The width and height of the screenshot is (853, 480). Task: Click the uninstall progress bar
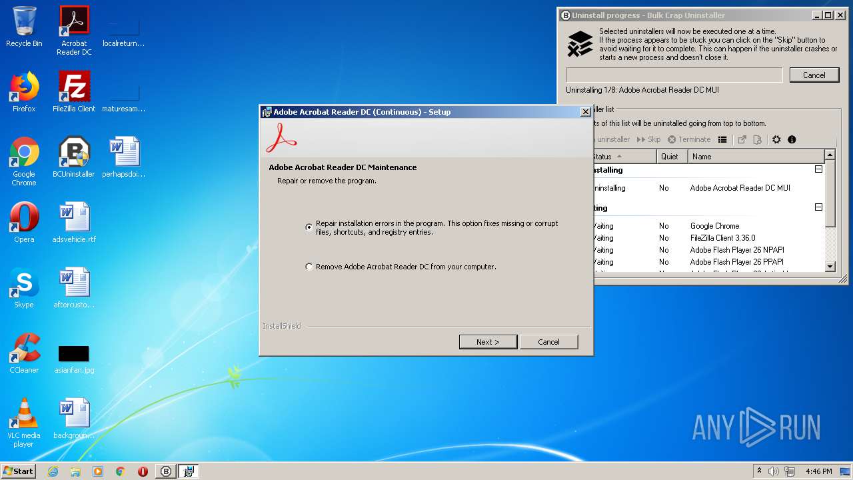674,75
